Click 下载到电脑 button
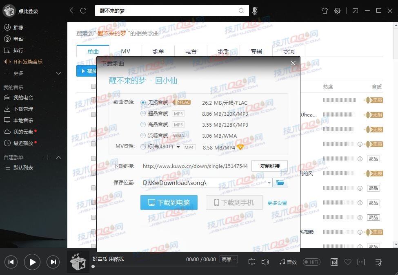The height and width of the screenshot is (275, 398). tap(169, 202)
